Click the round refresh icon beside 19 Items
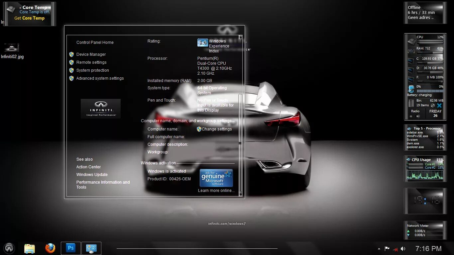454x255 pixels. pyautogui.click(x=433, y=105)
